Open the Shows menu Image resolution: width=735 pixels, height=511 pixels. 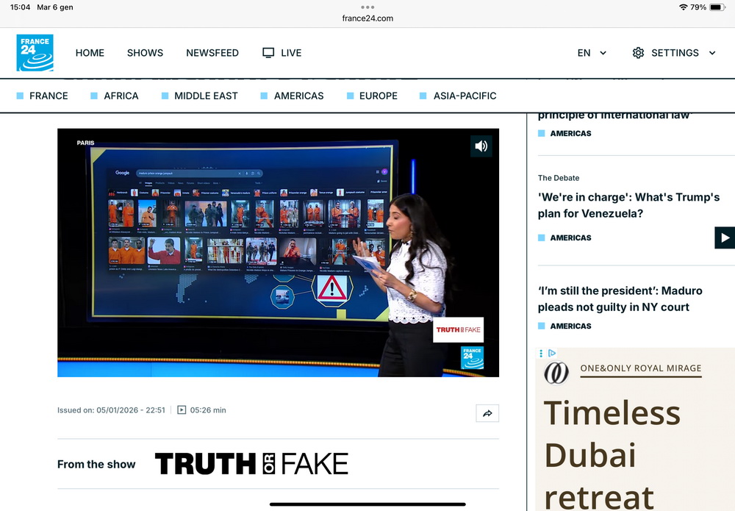point(145,53)
